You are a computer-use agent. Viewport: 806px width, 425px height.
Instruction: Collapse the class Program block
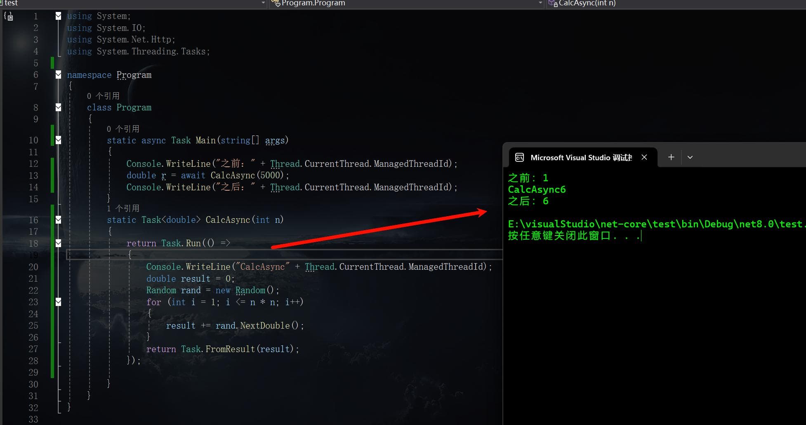click(x=58, y=107)
